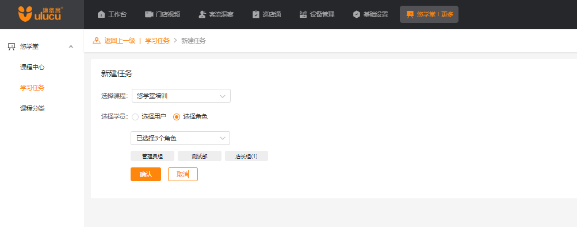Select 学习任务 in the sidebar
The height and width of the screenshot is (227, 577).
(x=32, y=88)
